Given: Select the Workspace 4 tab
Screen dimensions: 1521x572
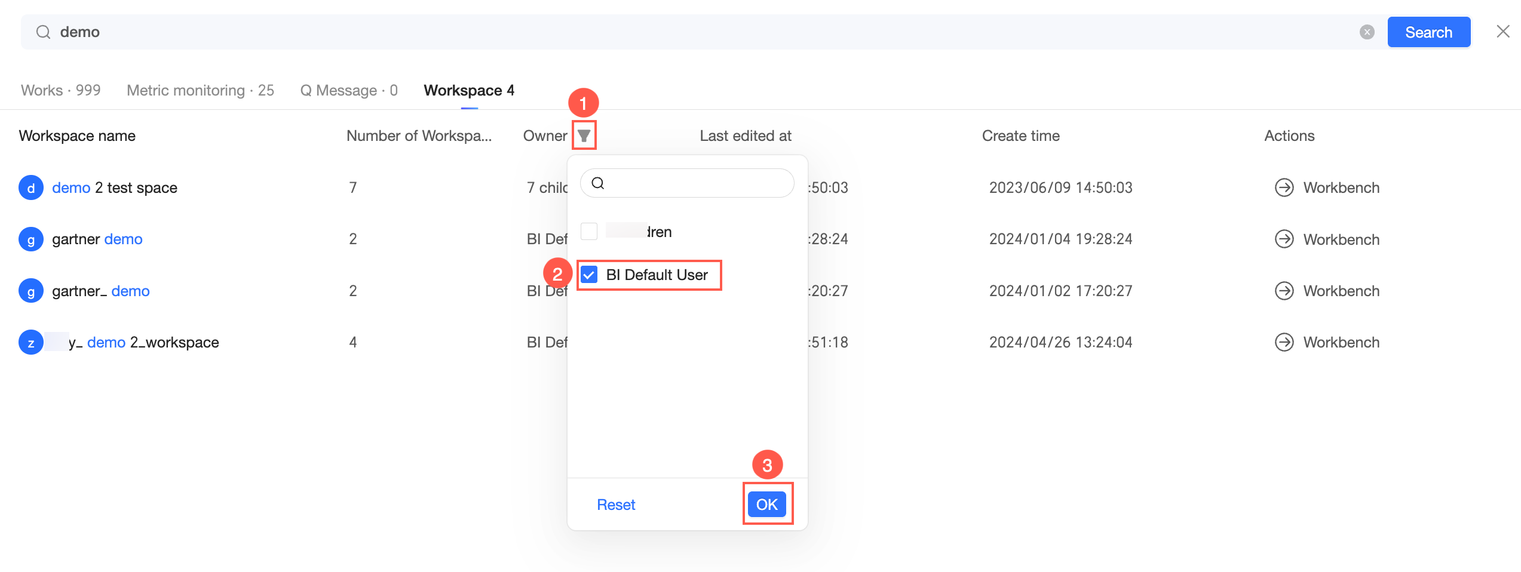Looking at the screenshot, I should pyautogui.click(x=469, y=90).
